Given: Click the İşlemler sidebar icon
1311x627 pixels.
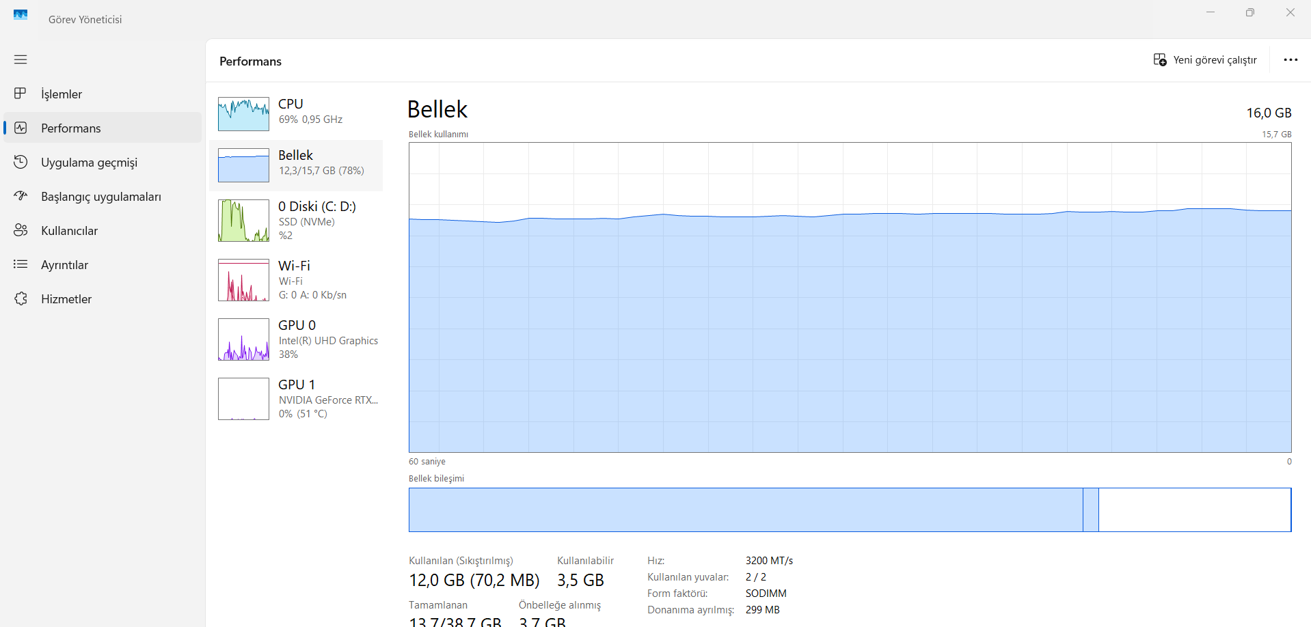Looking at the screenshot, I should [21, 94].
